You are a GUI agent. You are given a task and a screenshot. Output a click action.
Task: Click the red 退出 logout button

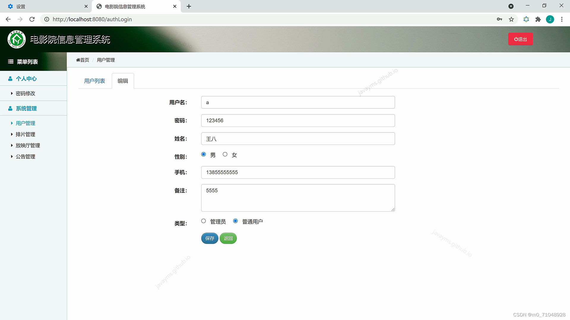[520, 39]
